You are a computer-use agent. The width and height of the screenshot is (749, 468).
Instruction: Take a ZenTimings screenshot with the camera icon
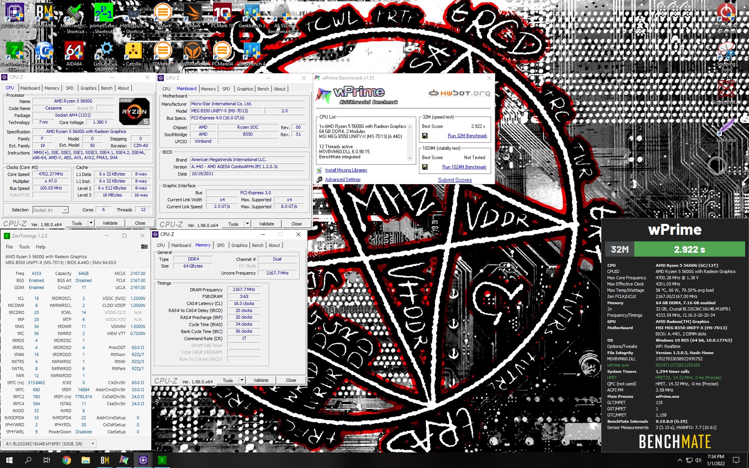[x=144, y=246]
